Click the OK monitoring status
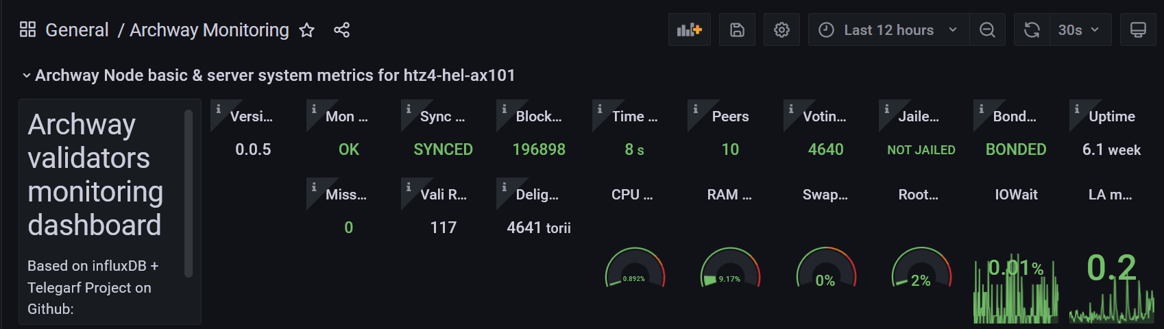 tap(349, 149)
